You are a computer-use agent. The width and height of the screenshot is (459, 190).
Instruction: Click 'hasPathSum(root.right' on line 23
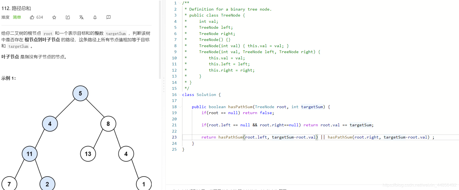click(353, 137)
